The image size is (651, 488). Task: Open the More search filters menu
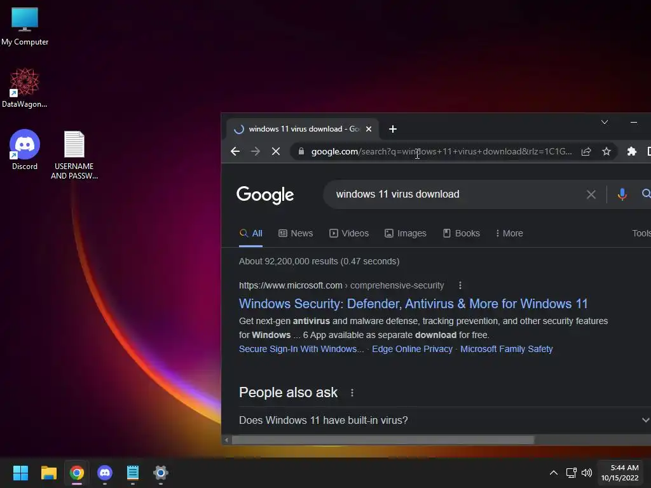pos(509,233)
